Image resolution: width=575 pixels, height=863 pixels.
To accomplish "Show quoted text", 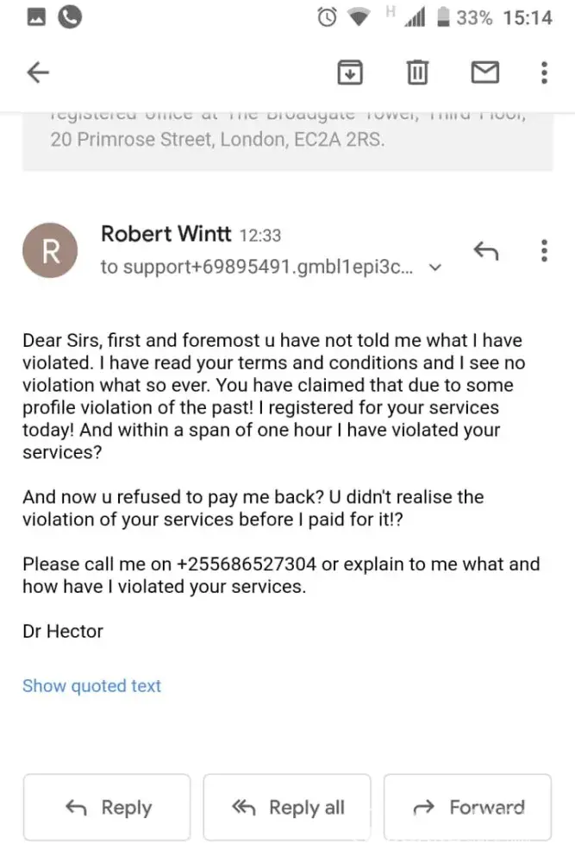I will 91,686.
